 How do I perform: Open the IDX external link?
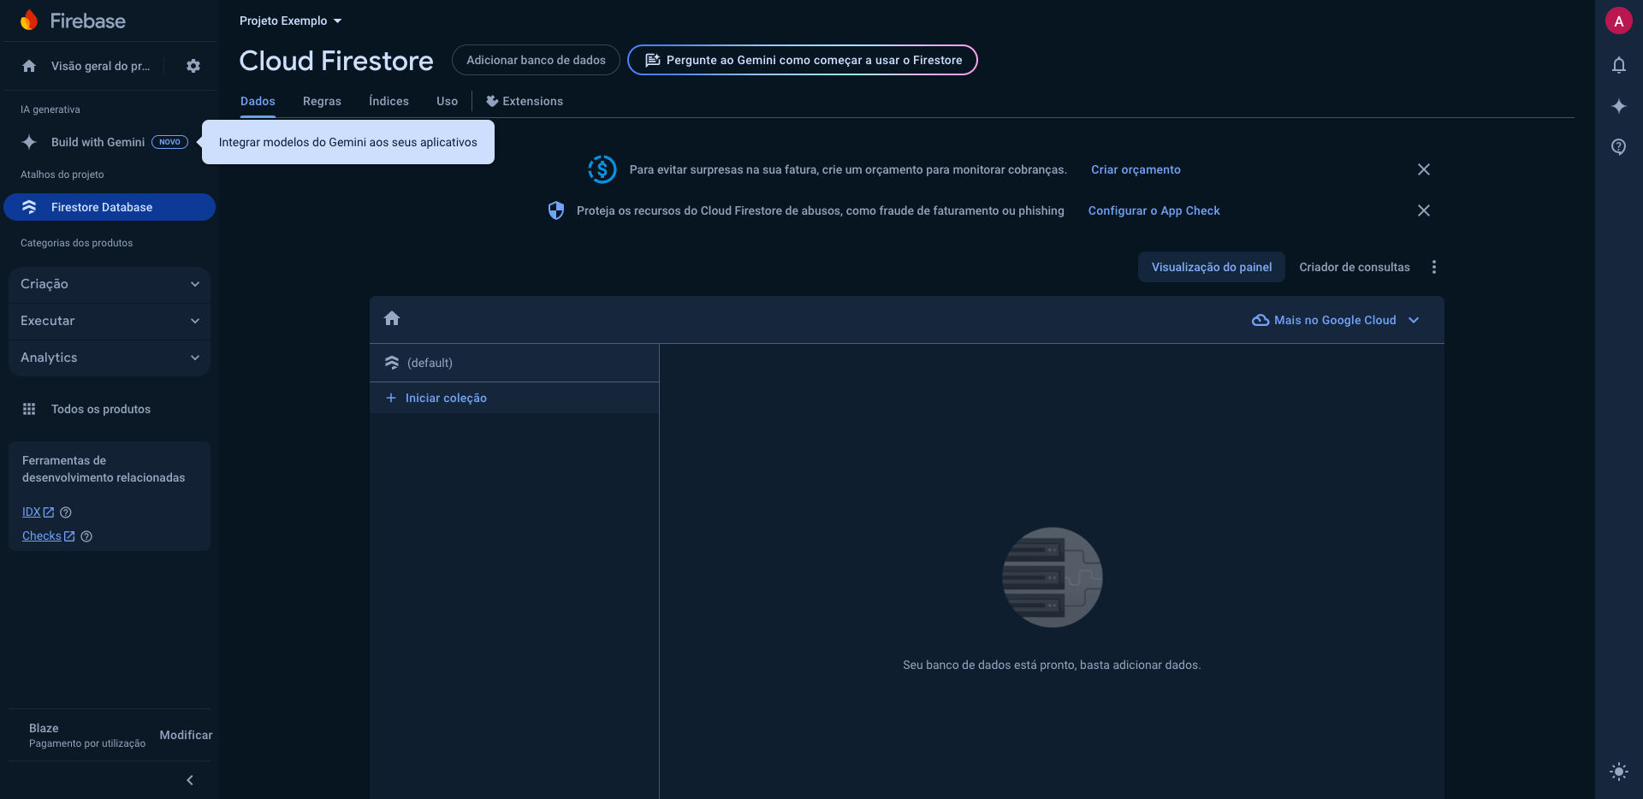(38, 512)
